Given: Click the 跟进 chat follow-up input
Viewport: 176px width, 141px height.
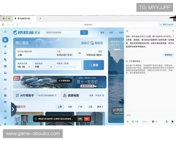Looking at the screenshot, I should pyautogui.click(x=150, y=115).
